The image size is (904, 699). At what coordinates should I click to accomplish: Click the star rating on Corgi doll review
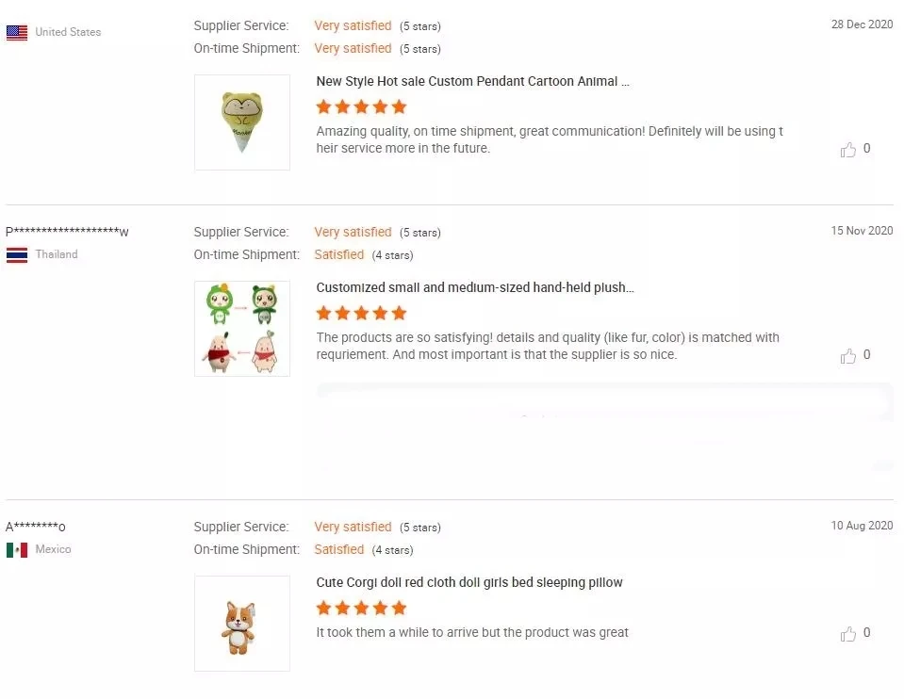361,608
